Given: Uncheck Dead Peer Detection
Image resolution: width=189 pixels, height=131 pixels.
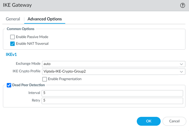Looking at the screenshot, I should 9,85.
